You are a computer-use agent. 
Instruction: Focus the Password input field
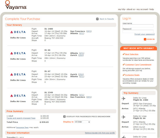(138, 31)
